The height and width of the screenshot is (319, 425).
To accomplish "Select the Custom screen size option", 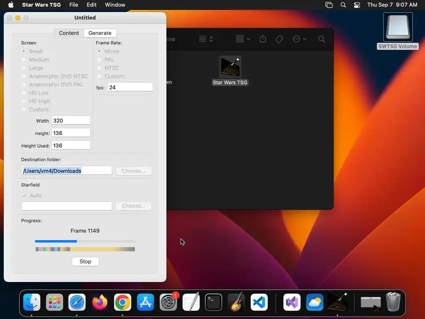I will coord(36,110).
